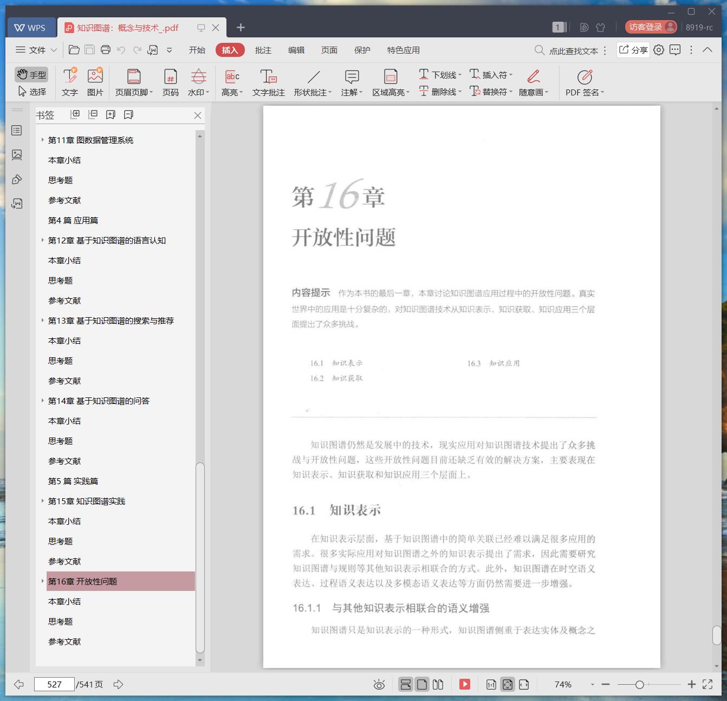Close the 知识图谱 PDF document tab
The height and width of the screenshot is (701, 727).
[x=216, y=28]
